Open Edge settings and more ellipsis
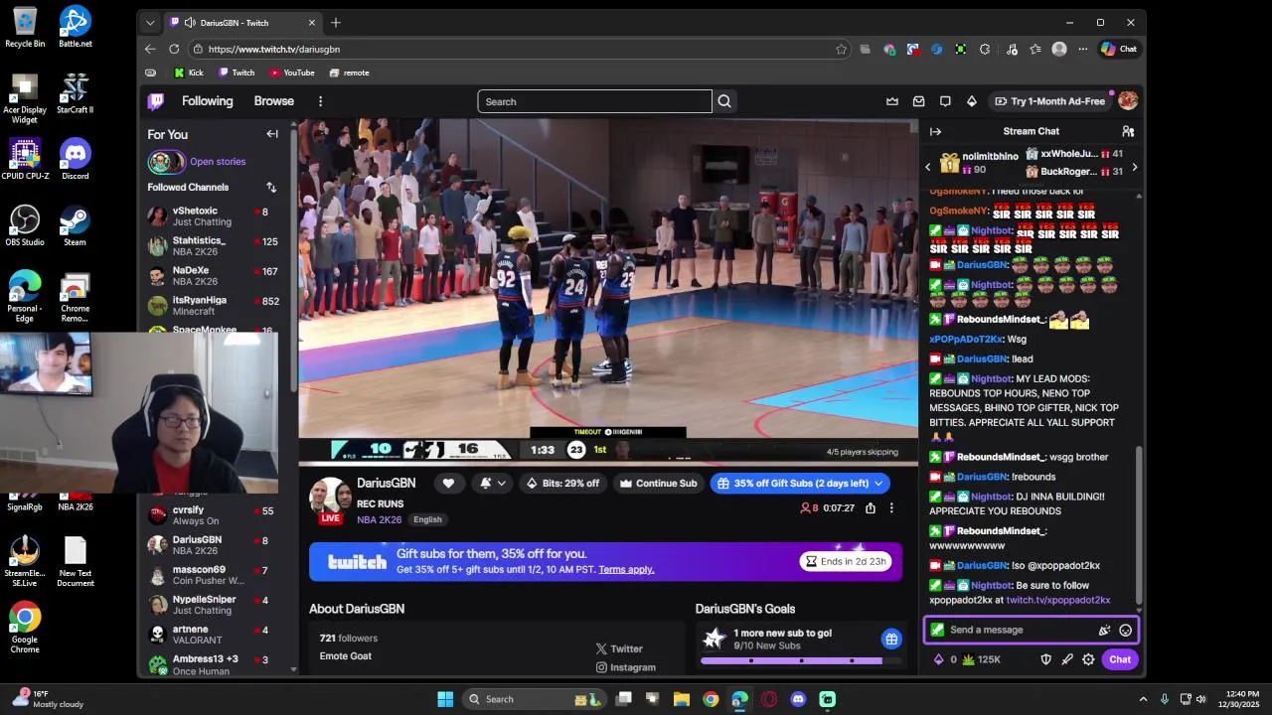 [x=1082, y=49]
